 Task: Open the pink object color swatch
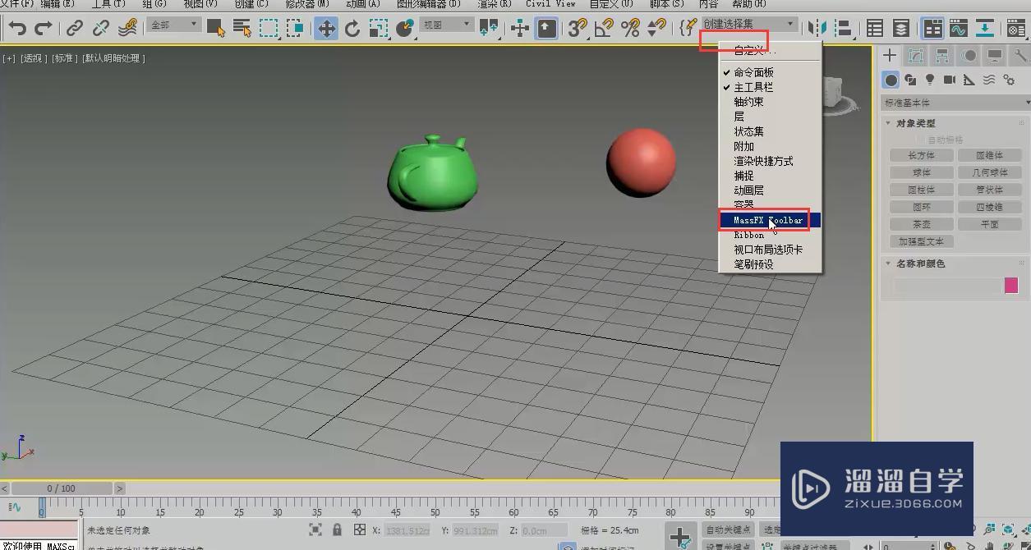(1011, 285)
